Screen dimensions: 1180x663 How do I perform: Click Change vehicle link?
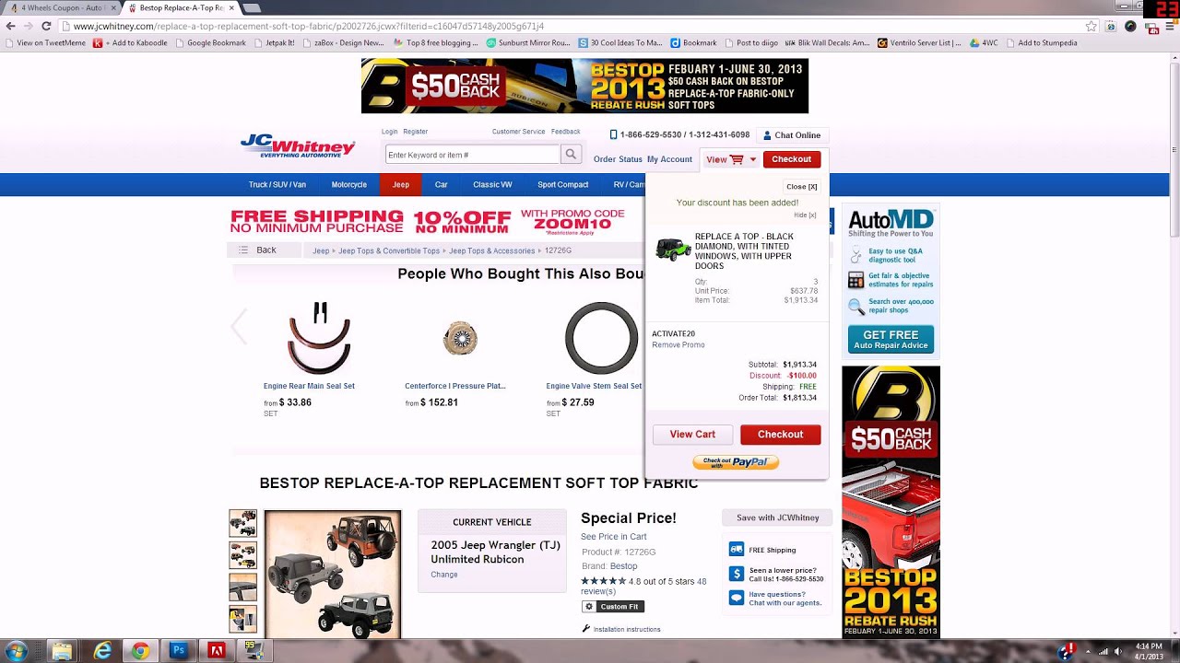pyautogui.click(x=444, y=575)
